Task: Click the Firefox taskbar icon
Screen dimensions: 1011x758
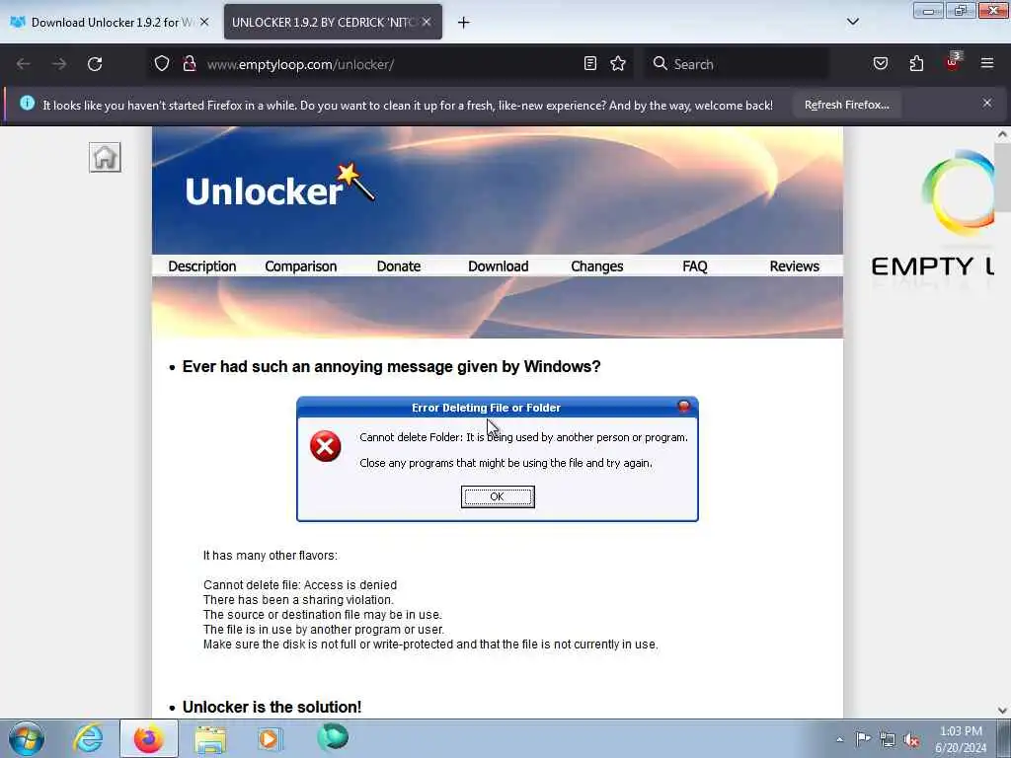Action: tap(148, 738)
